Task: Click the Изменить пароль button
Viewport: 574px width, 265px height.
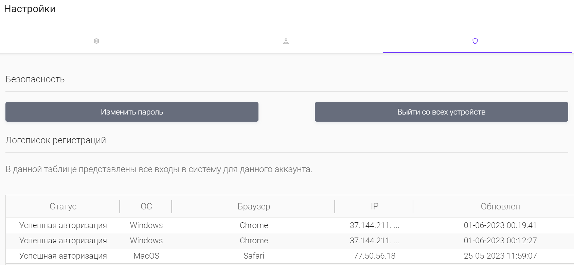Action: click(132, 112)
